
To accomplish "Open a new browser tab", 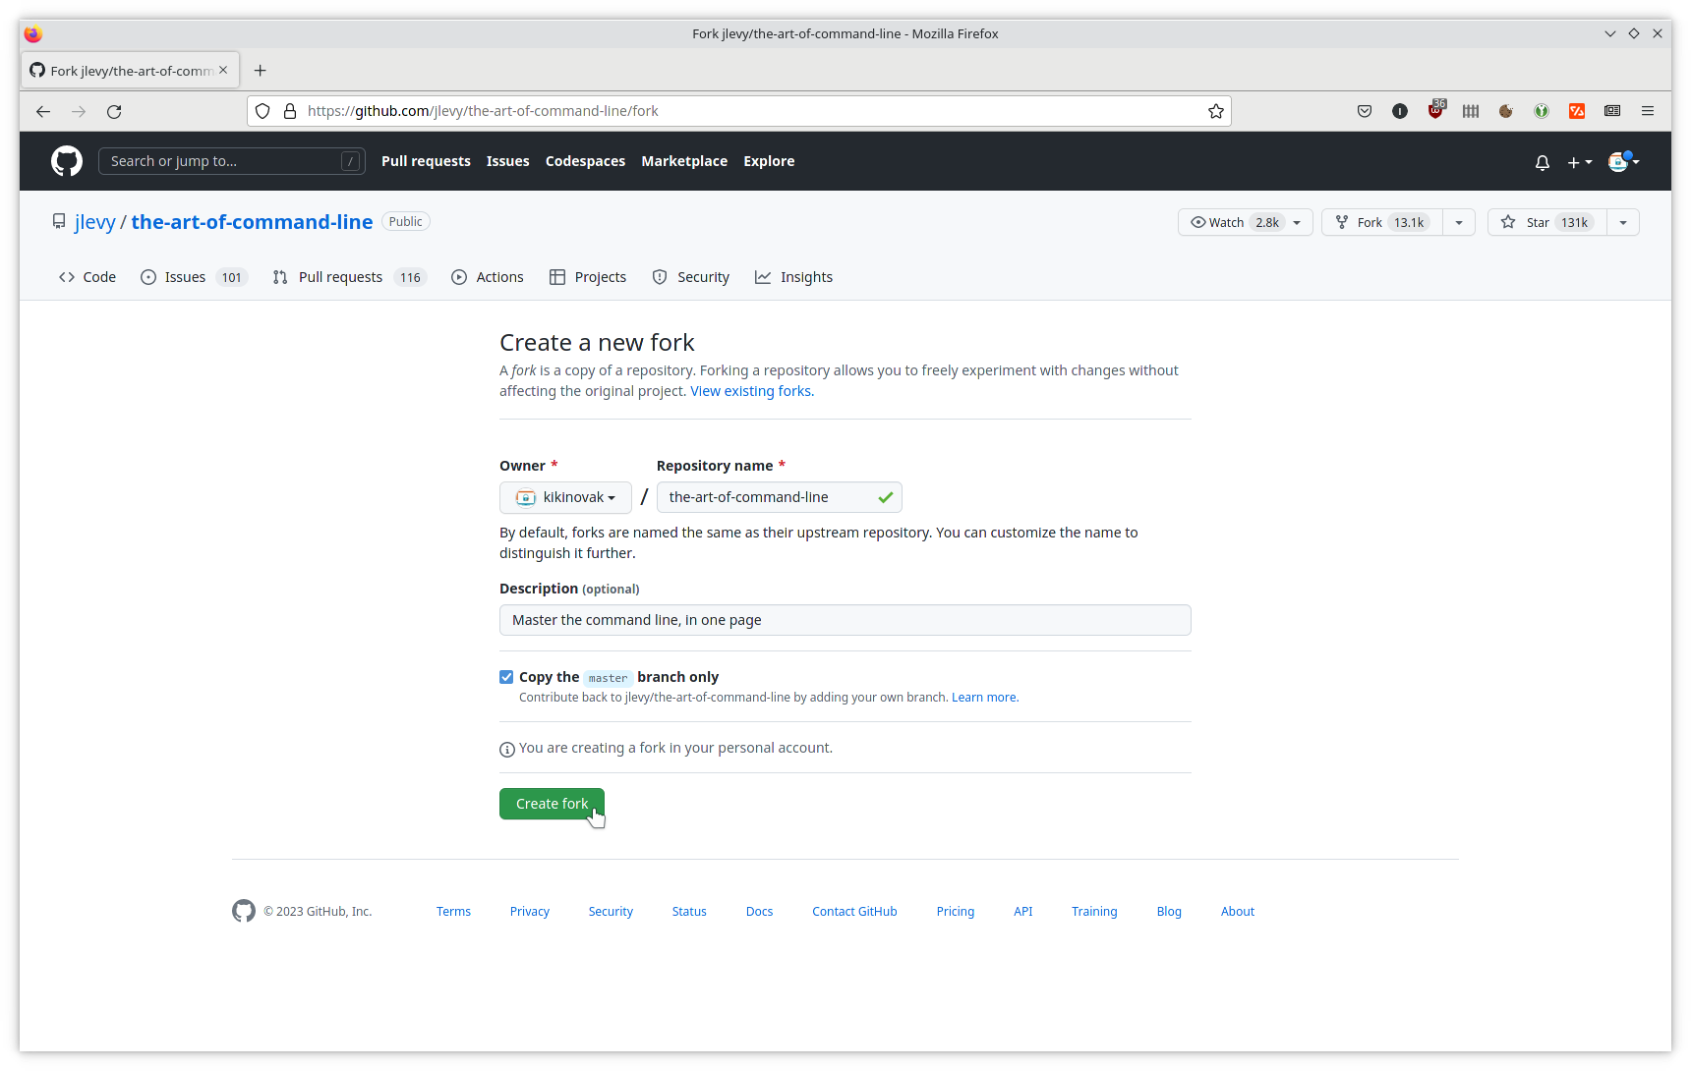I will tap(261, 71).
